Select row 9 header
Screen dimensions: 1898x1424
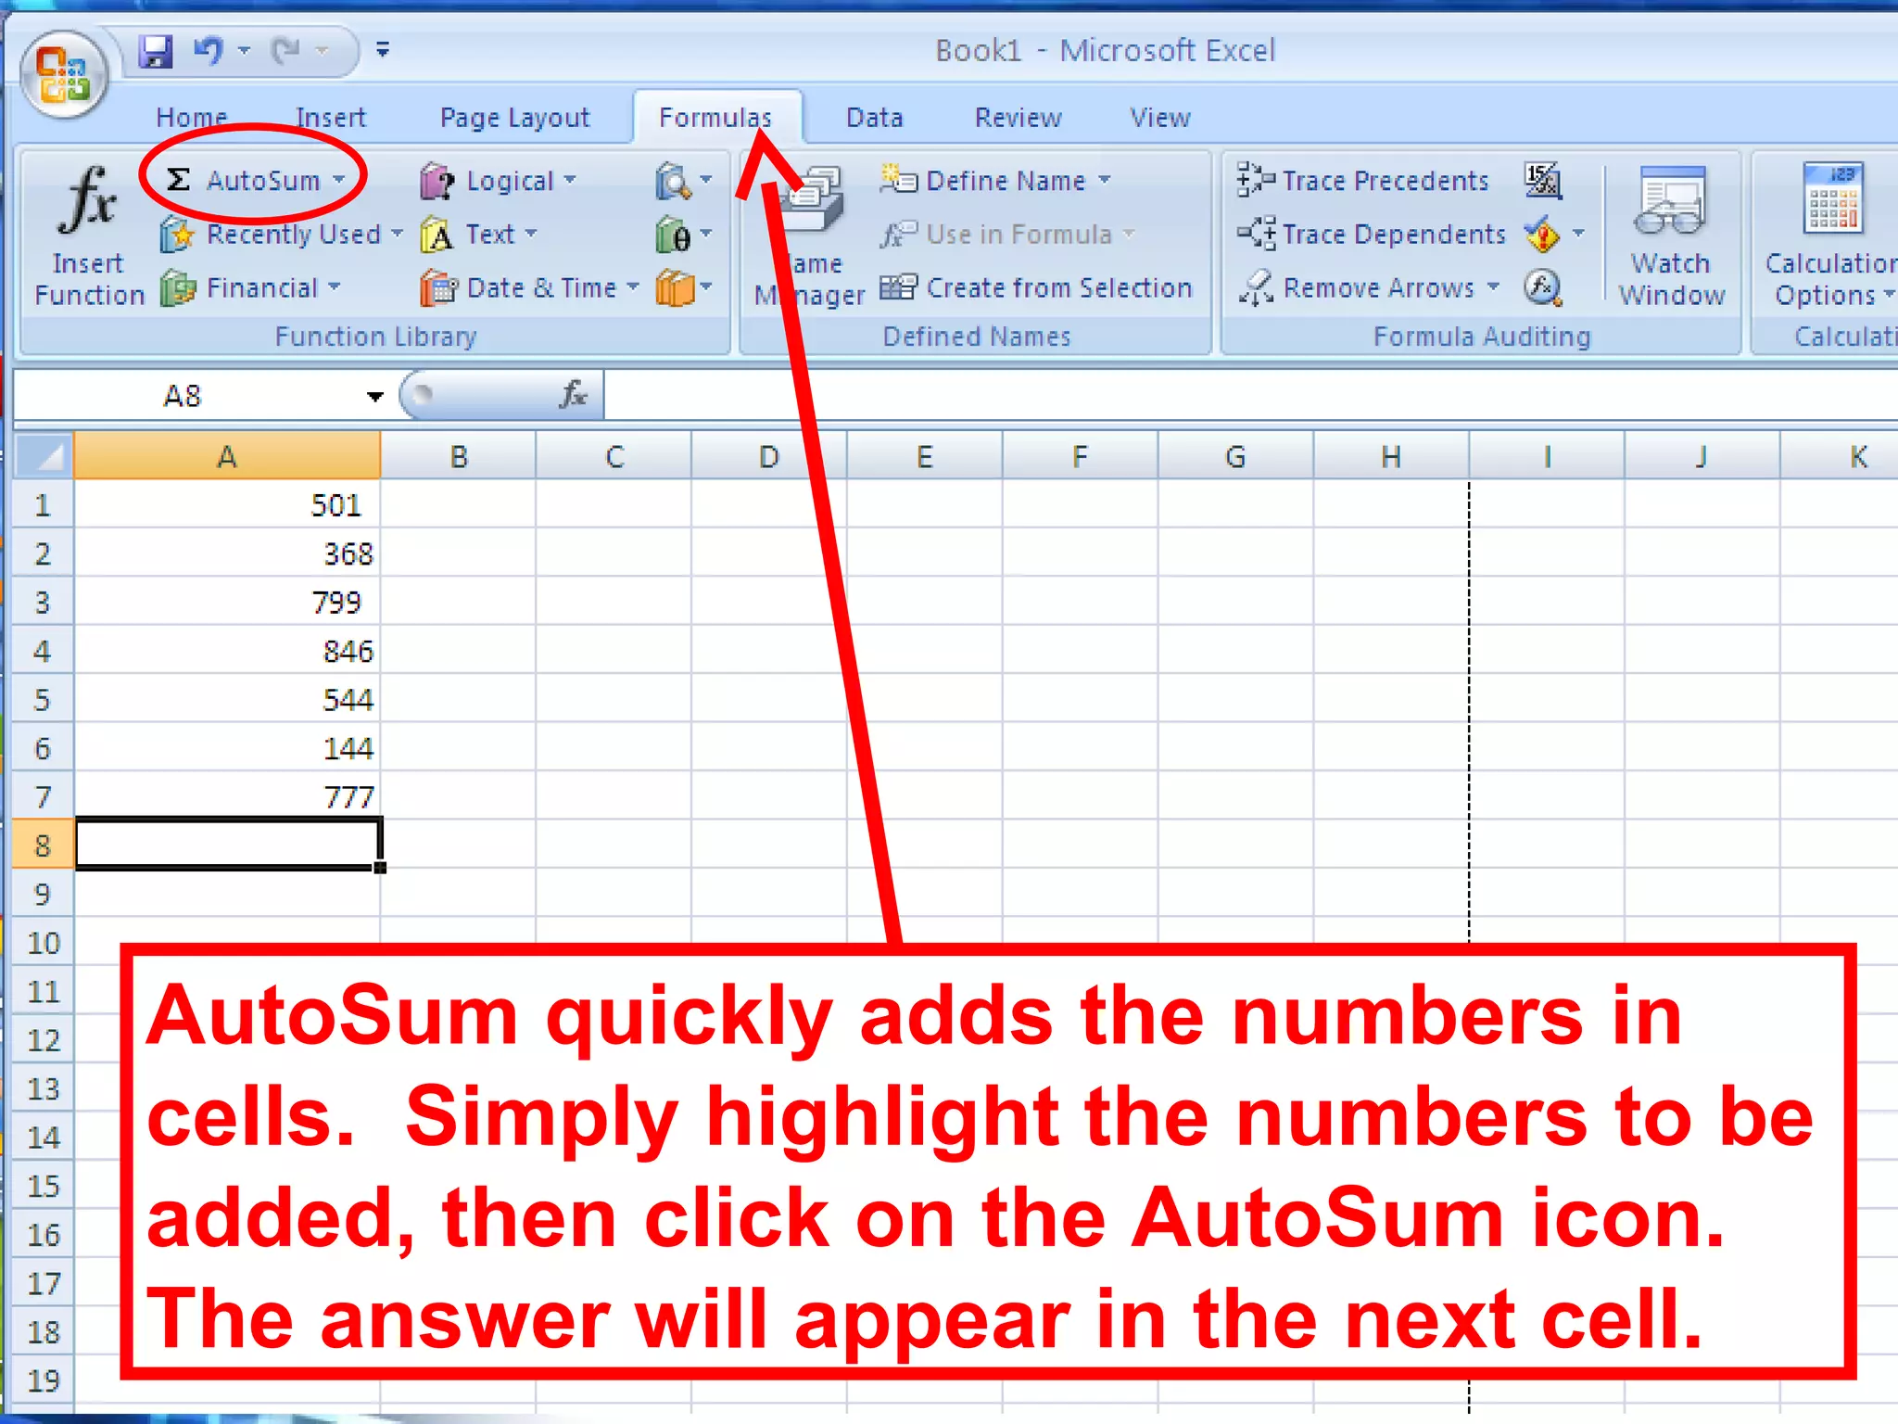click(43, 894)
